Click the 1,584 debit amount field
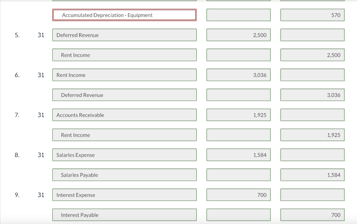357x224 pixels. coord(238,154)
